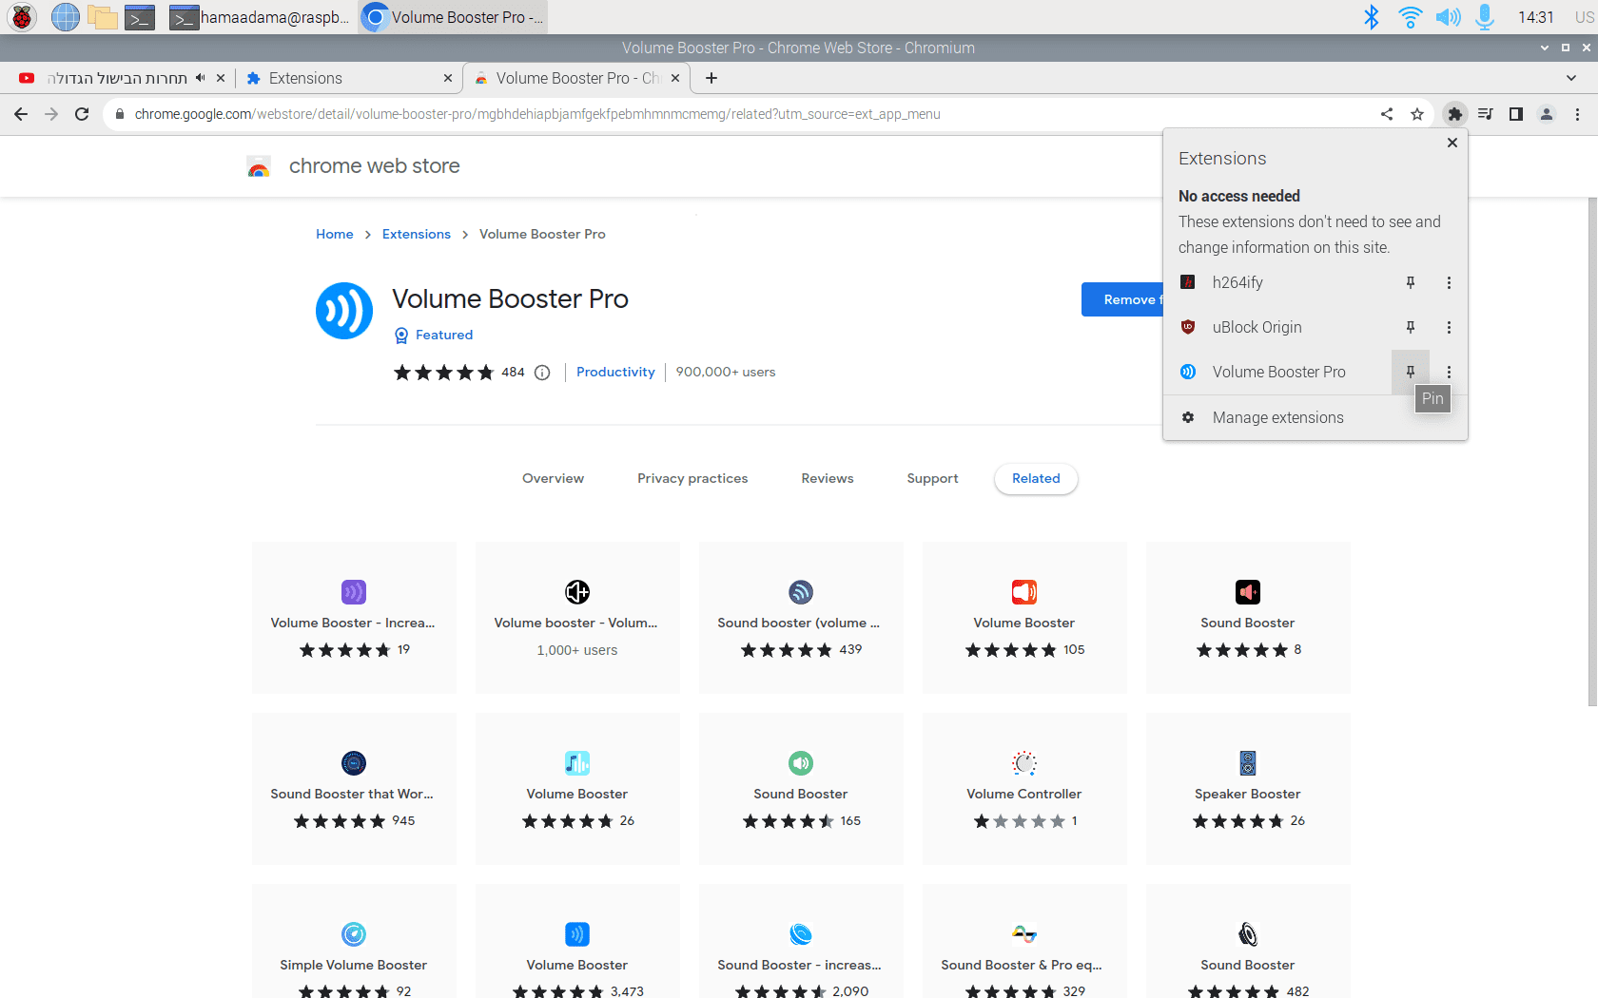Open the Volume Booster card with 105 ratings
Viewport: 1598px width, 998px height.
[1024, 618]
